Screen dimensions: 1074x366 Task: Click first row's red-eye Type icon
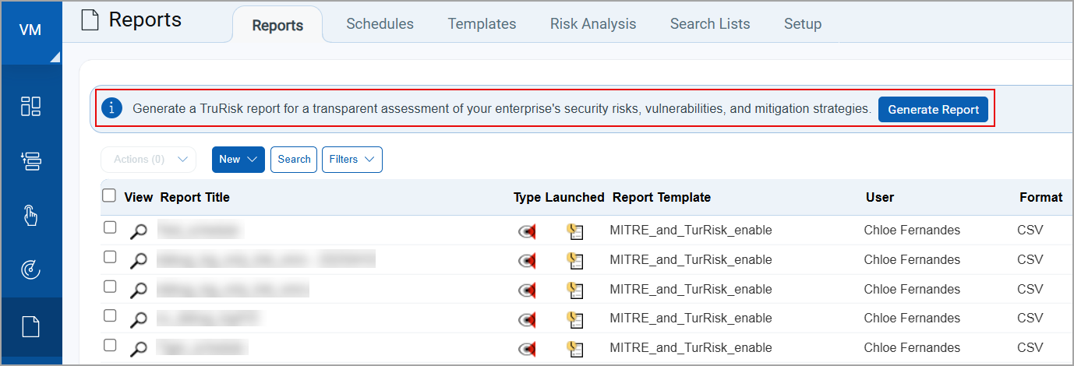(x=527, y=231)
